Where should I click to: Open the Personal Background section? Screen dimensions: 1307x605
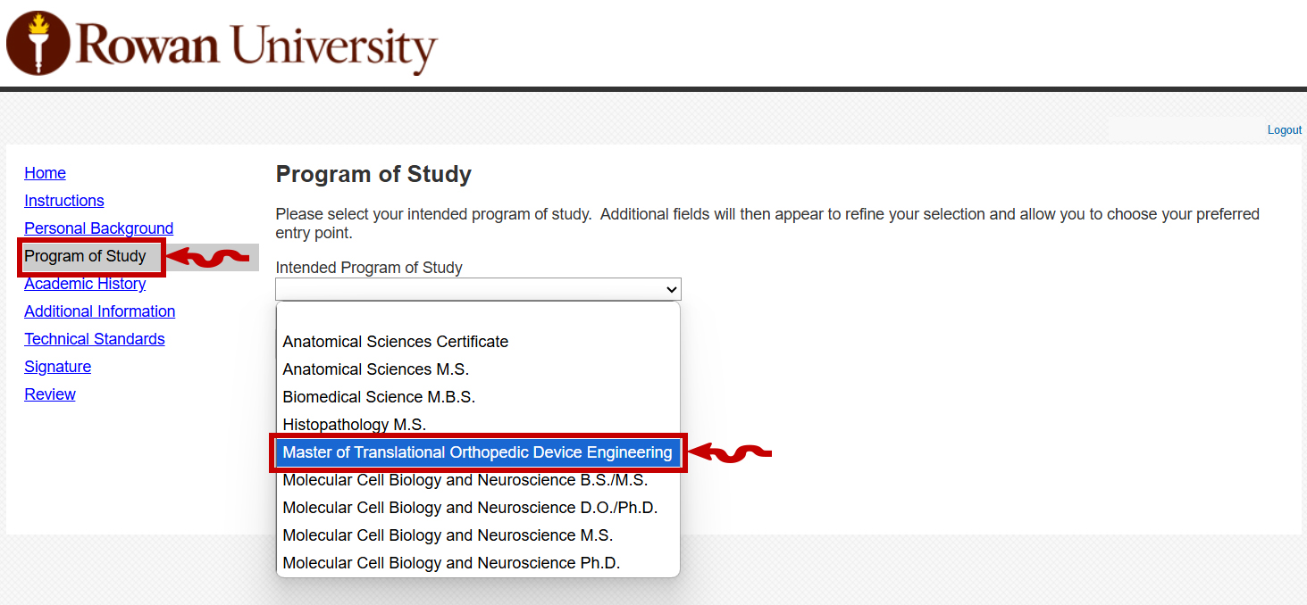(x=99, y=228)
